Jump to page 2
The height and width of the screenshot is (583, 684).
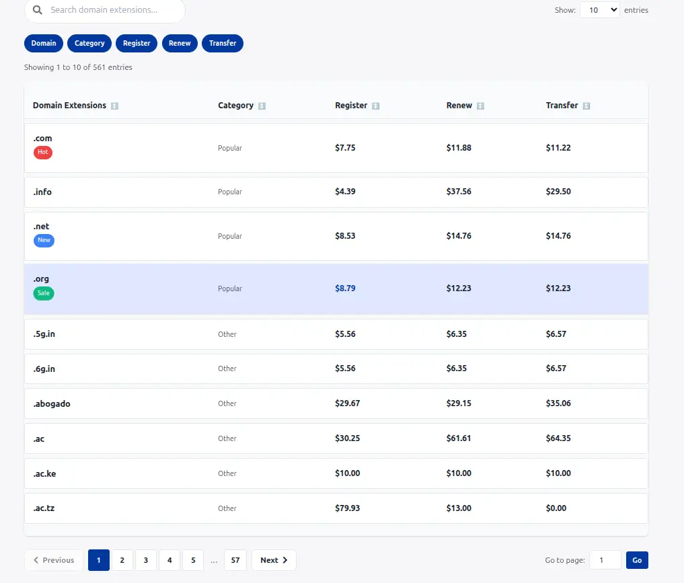point(122,560)
